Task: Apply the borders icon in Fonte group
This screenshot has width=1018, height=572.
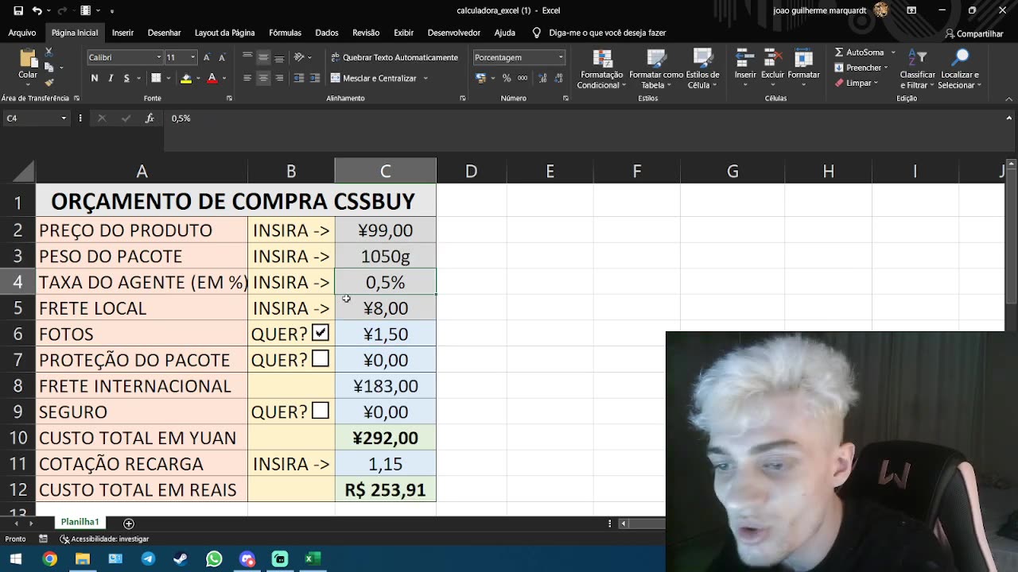Action: click(x=156, y=78)
